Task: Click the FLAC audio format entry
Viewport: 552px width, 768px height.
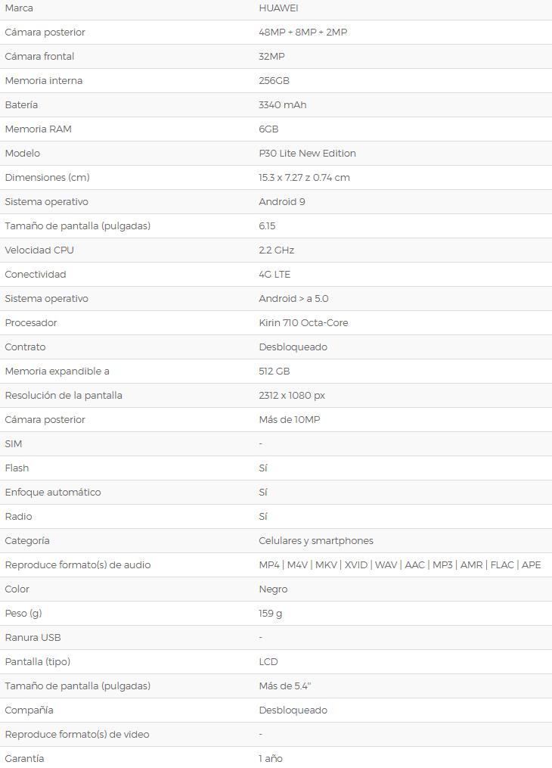Action: pos(501,564)
